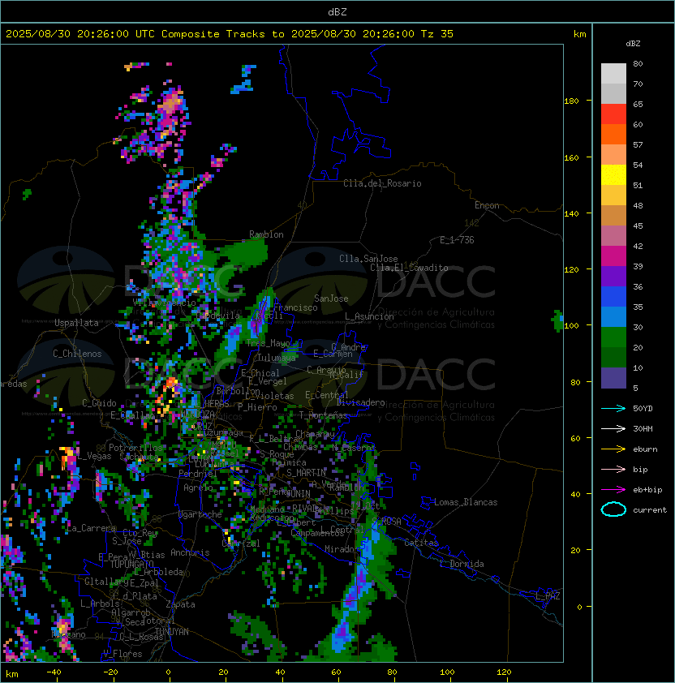Click the 'La_Carrera' map label
This screenshot has height=683, width=675.
[91, 528]
